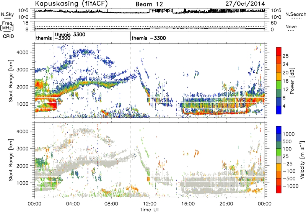Click the Time UT axis title
This screenshot has height=212, width=306.
pyautogui.click(x=150, y=209)
